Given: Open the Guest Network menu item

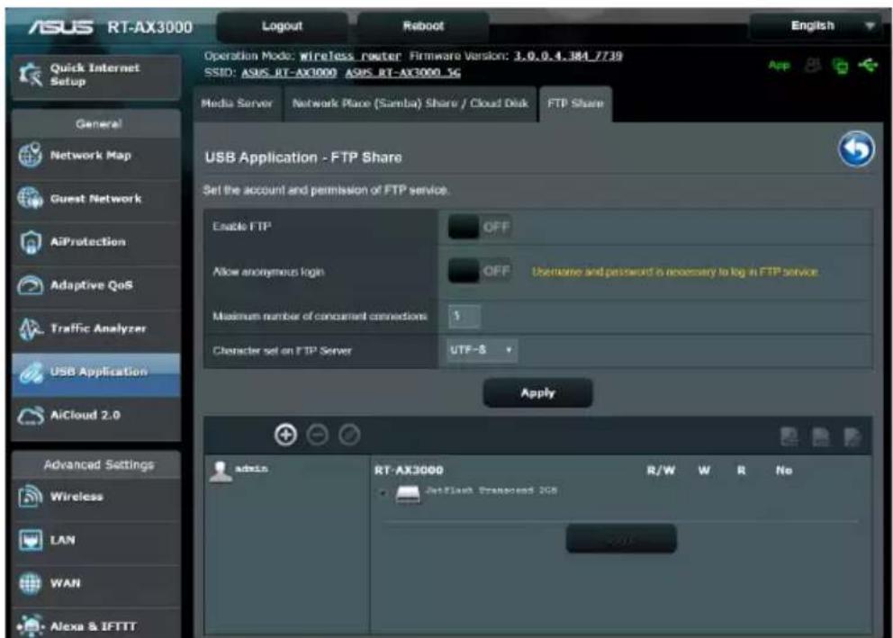Looking at the screenshot, I should 95,199.
